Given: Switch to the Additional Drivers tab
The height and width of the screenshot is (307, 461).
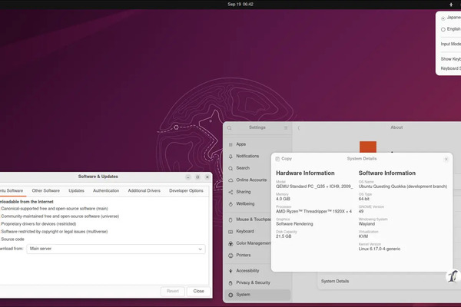Looking at the screenshot, I should click(144, 190).
